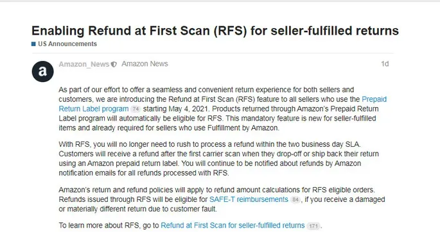Click the Amazon News full name label

145,64
